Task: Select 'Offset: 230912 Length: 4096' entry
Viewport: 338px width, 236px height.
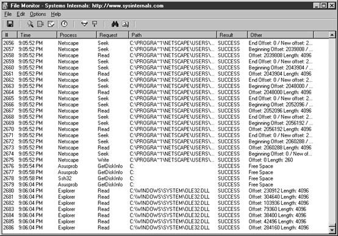Action: coord(278,191)
